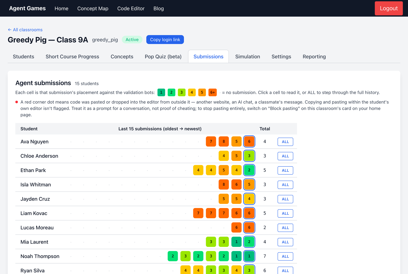Open Mia Laurent's placement 1 submission
This screenshot has width=408, height=274.
[x=236, y=242]
